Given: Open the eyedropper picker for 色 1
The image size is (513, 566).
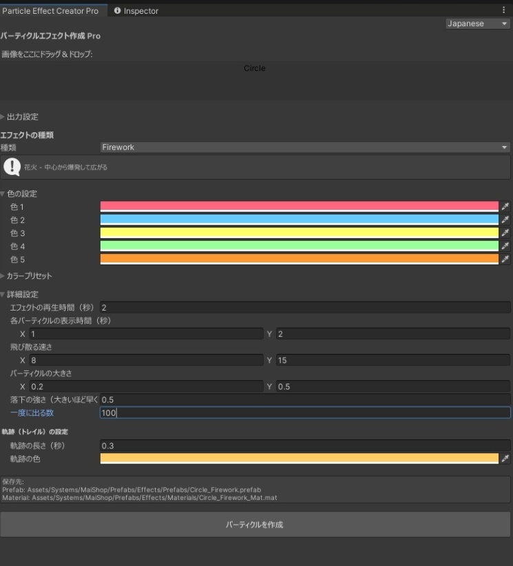Looking at the screenshot, I should tap(505, 207).
